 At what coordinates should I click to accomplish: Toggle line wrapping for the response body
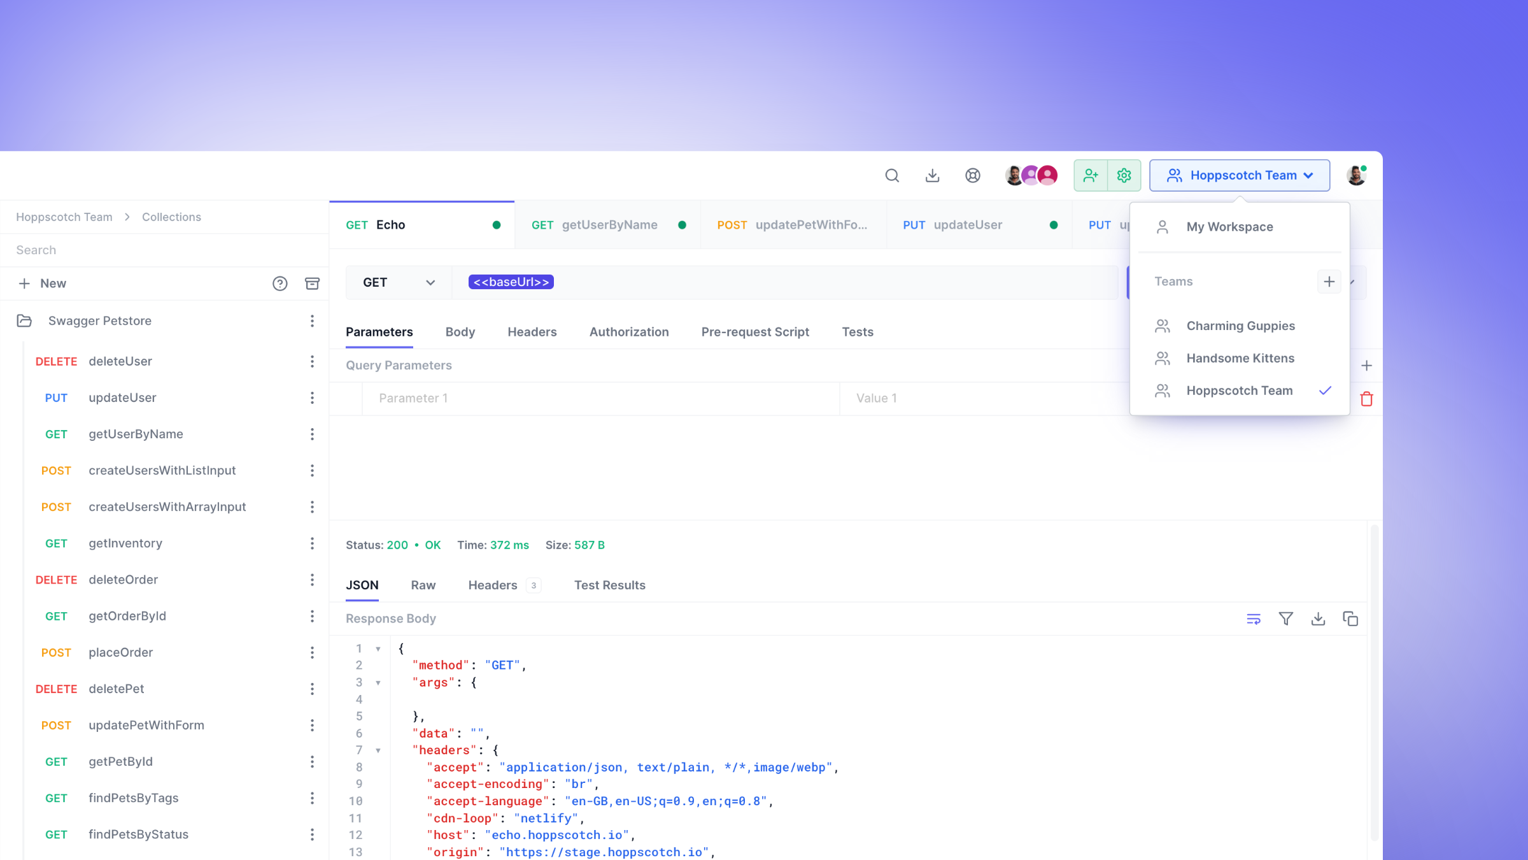pyautogui.click(x=1253, y=618)
